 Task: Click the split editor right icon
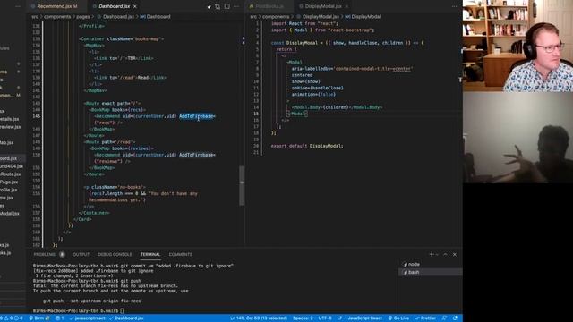pyautogui.click(x=227, y=6)
